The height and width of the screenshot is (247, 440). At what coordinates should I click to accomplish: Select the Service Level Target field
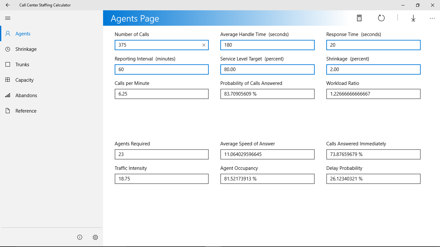click(x=267, y=69)
